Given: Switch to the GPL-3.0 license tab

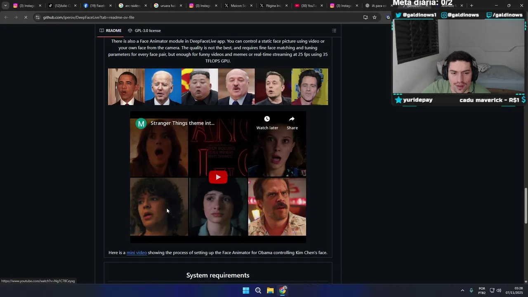Looking at the screenshot, I should pyautogui.click(x=144, y=31).
